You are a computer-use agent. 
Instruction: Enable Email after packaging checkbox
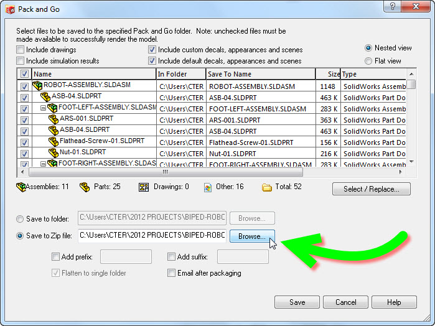click(171, 273)
